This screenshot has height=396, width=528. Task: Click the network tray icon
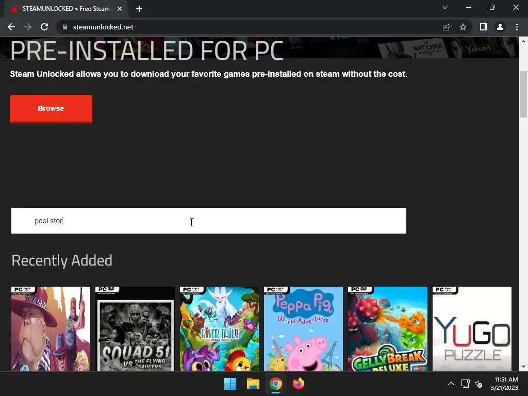466,384
